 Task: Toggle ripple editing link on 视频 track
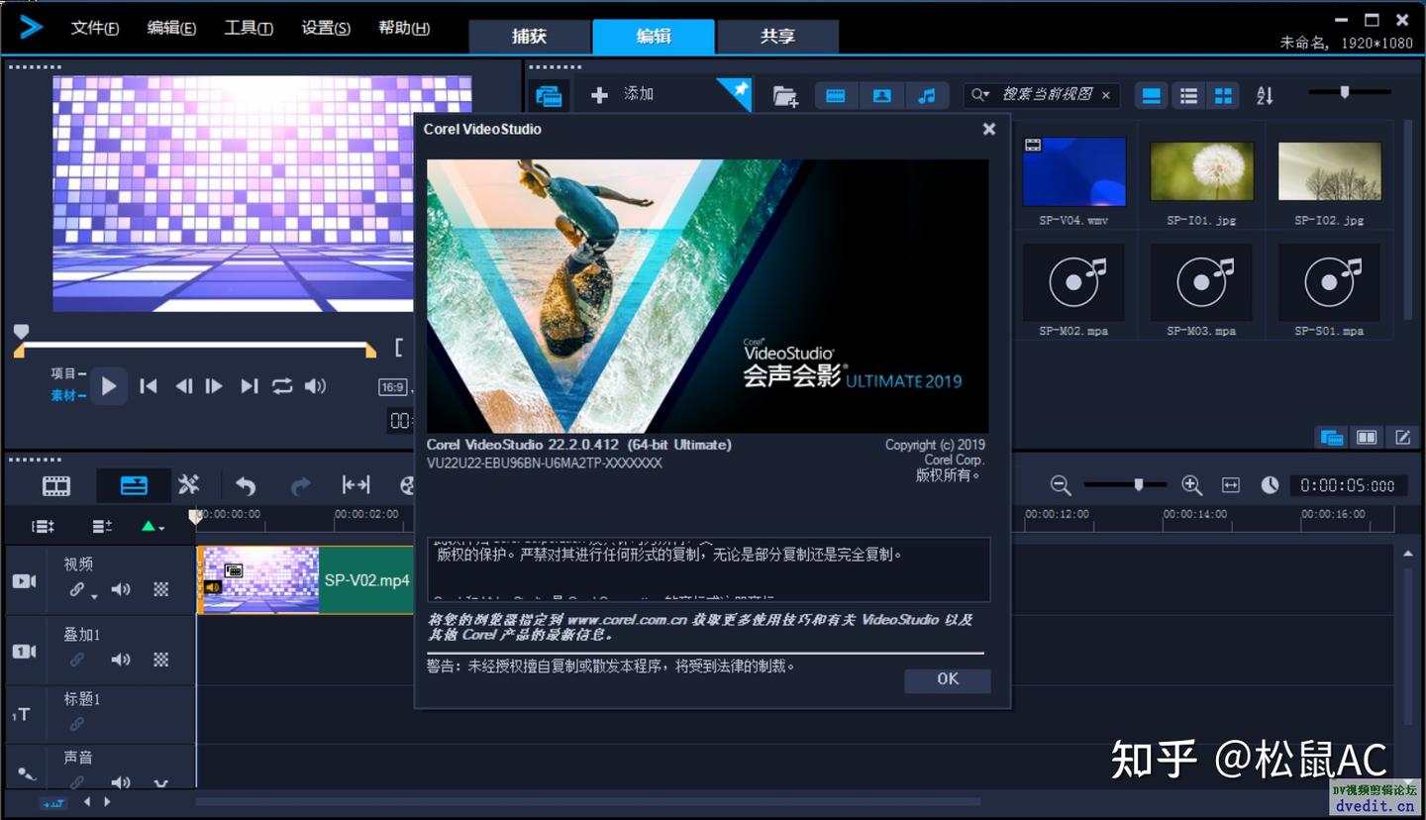point(79,590)
